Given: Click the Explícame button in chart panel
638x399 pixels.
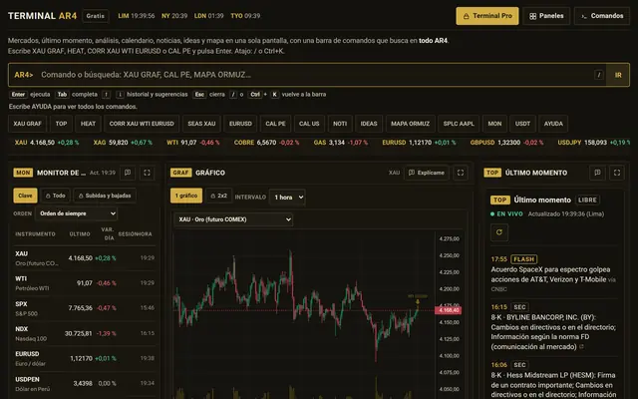Looking at the screenshot, I should click(427, 173).
